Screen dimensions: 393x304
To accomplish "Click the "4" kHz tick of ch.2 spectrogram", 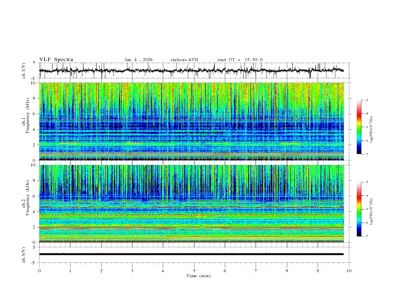I will point(34,212).
